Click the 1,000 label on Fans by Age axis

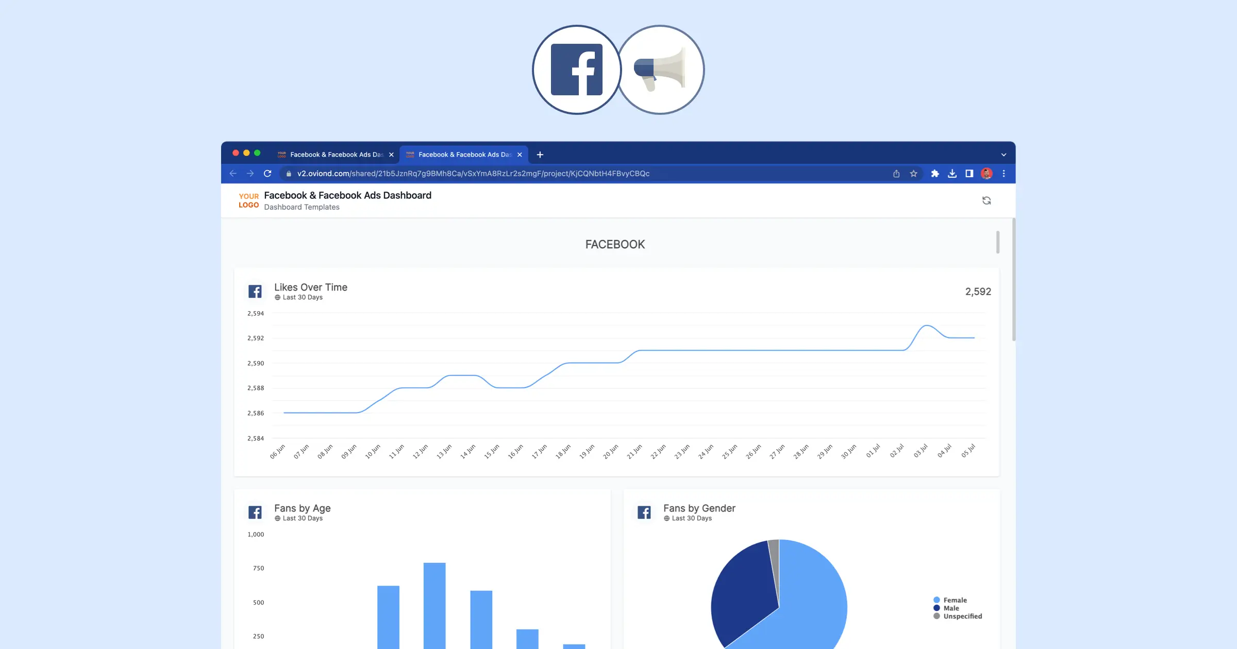coord(256,534)
